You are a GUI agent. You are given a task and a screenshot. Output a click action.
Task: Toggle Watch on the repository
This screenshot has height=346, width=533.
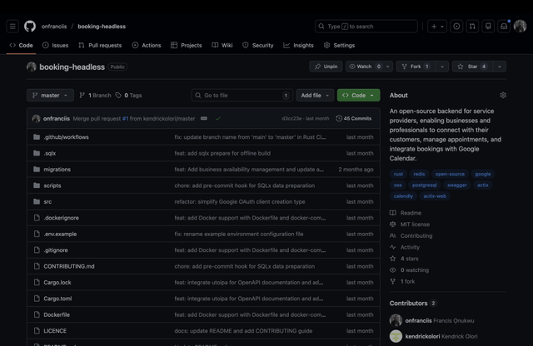pyautogui.click(x=365, y=67)
